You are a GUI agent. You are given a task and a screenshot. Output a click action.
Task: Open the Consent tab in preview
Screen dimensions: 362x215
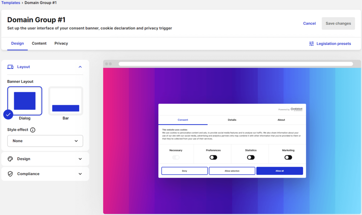tap(183, 120)
